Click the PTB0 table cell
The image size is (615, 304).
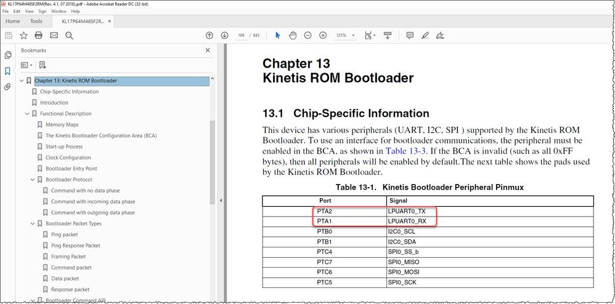tap(324, 231)
